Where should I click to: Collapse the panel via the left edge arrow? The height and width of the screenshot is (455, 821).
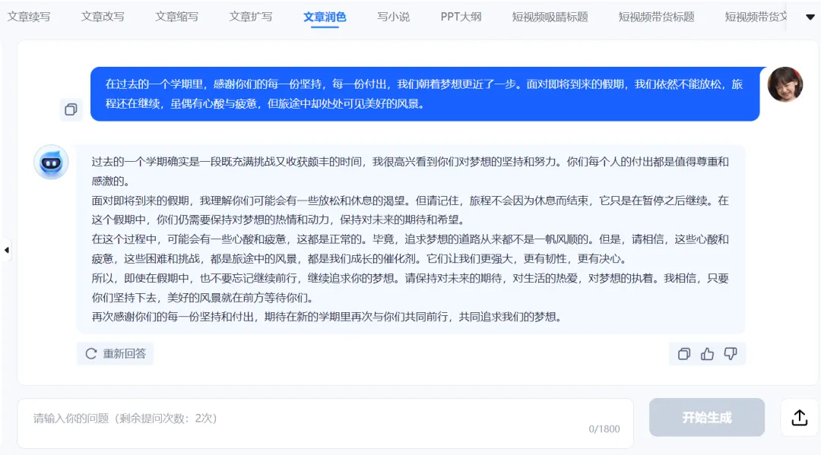6,250
